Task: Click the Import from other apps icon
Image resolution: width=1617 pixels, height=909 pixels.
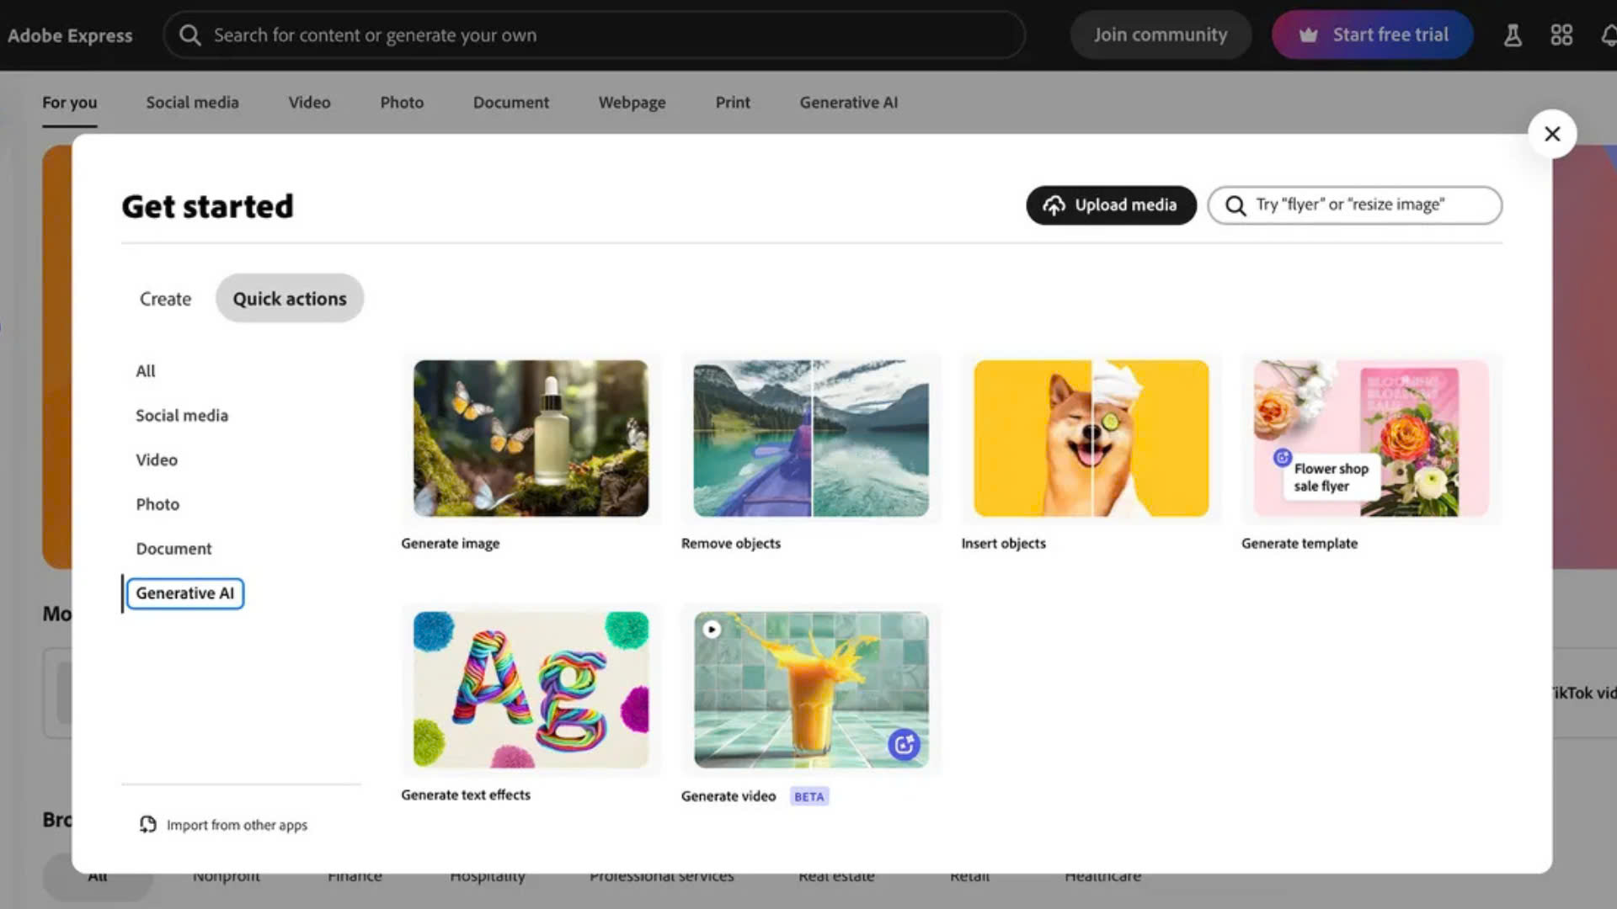Action: pos(148,825)
